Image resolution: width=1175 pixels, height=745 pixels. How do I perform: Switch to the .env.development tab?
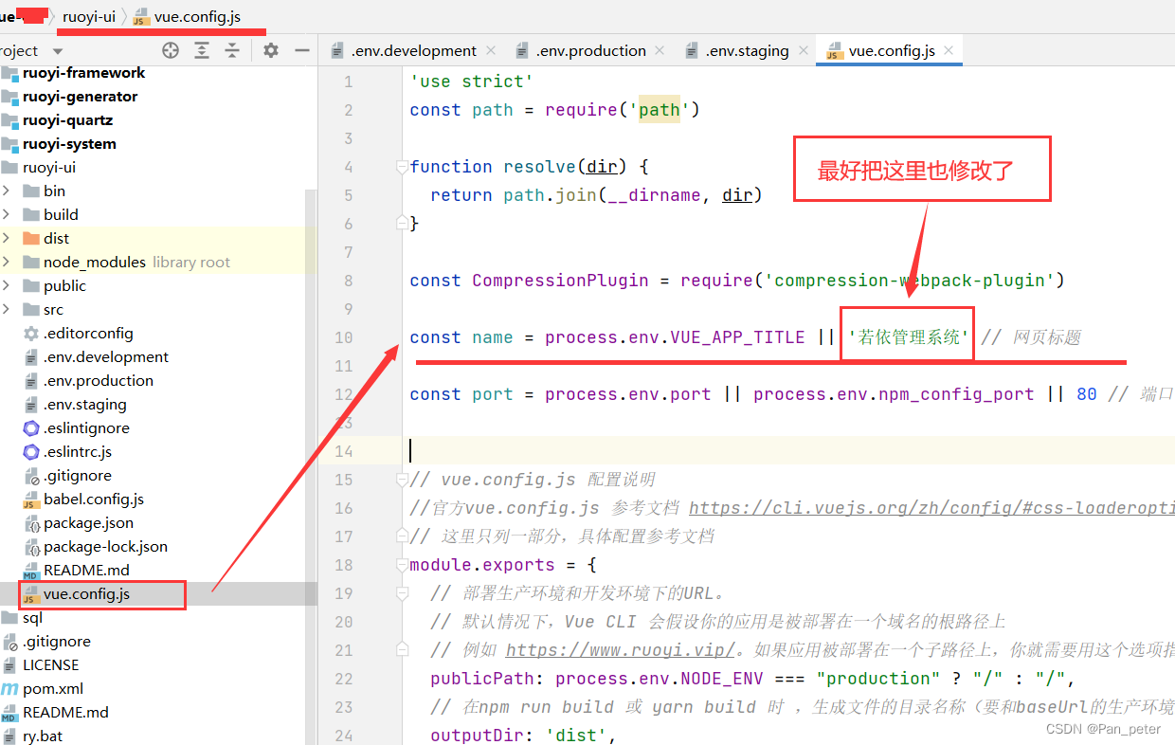[413, 50]
